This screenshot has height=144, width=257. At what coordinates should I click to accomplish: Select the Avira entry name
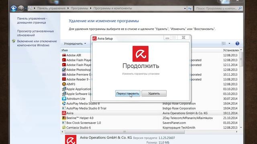[70, 113]
